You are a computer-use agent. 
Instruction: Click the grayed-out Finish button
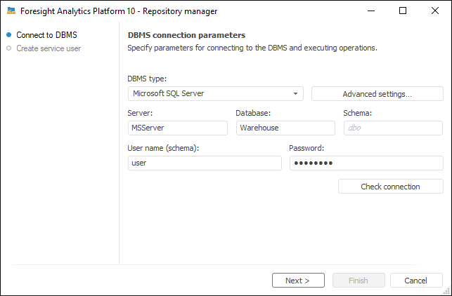[x=359, y=281]
